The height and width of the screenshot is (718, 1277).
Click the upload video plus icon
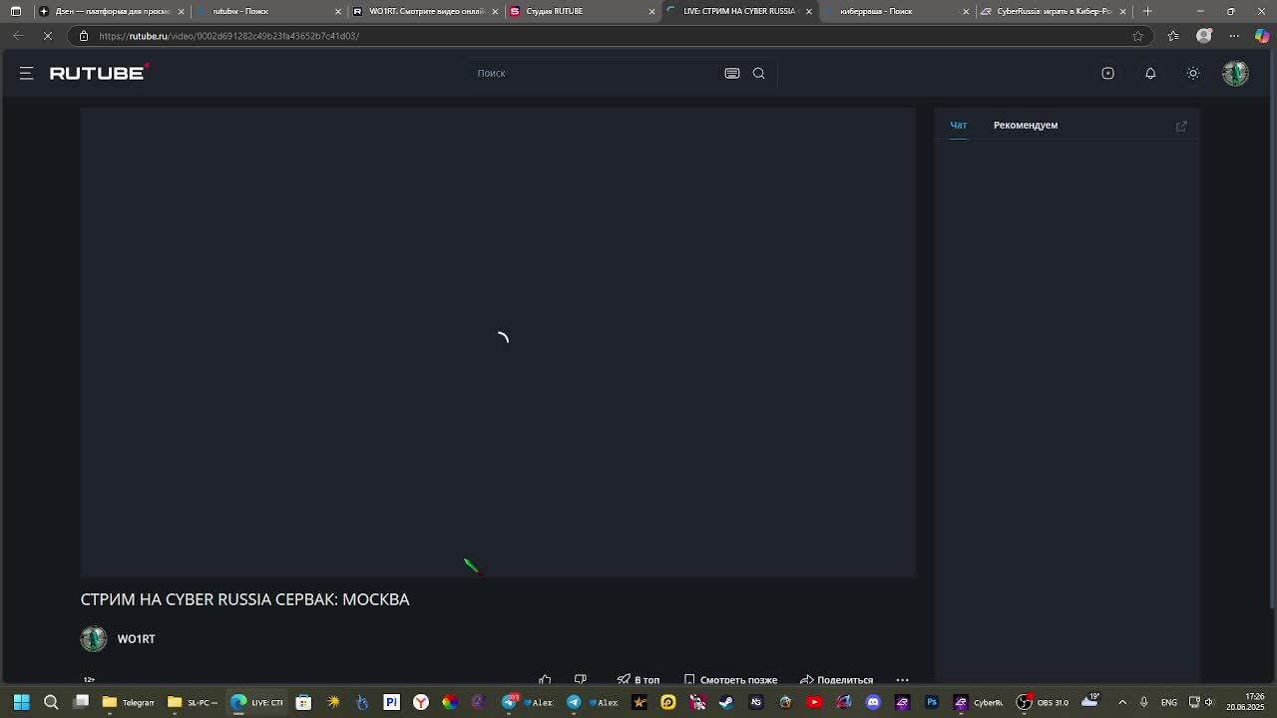[x=1107, y=73]
